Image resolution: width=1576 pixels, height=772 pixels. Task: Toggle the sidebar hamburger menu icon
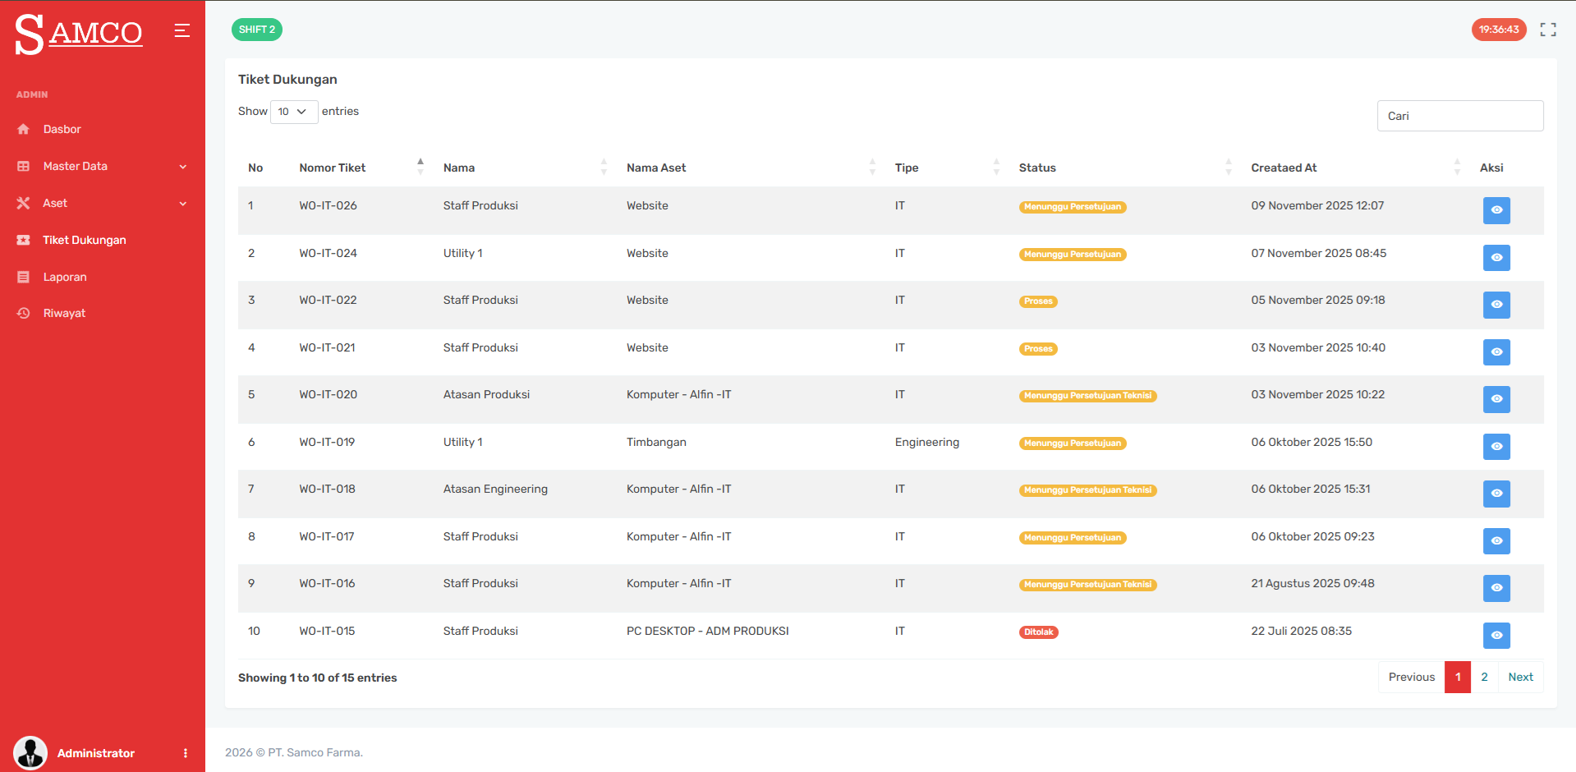tap(181, 30)
